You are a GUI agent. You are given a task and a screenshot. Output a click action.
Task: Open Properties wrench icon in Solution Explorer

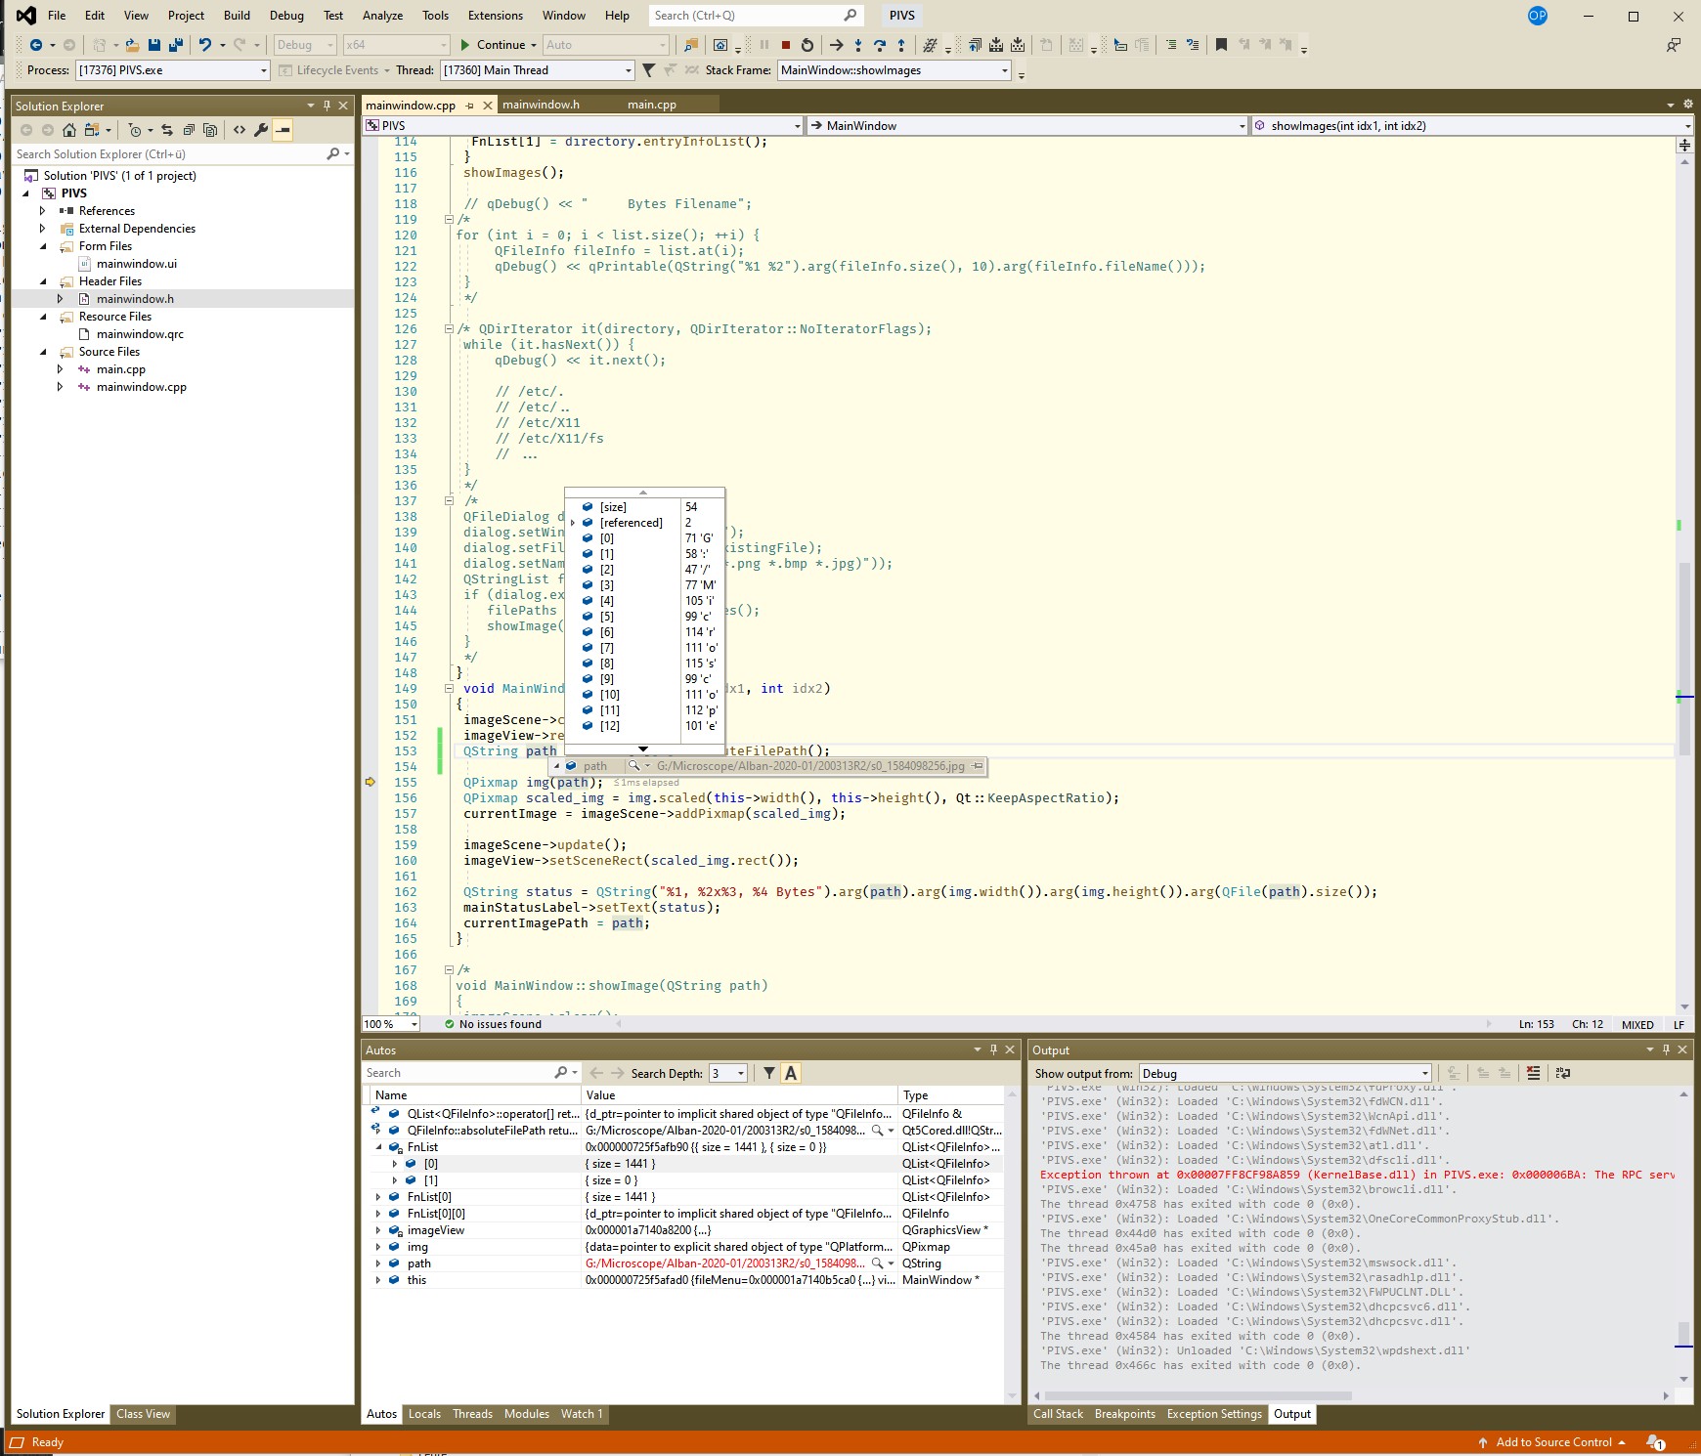tap(261, 130)
